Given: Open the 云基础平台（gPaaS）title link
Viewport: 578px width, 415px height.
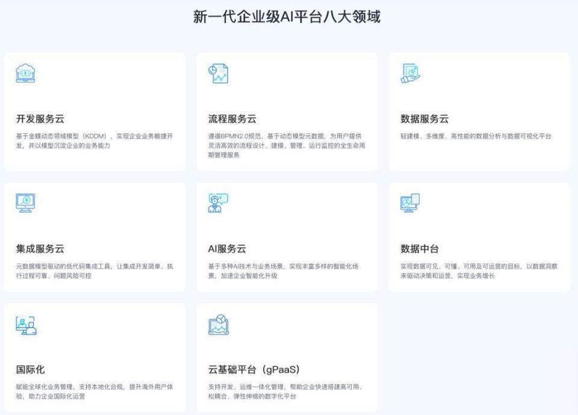Looking at the screenshot, I should tap(254, 370).
